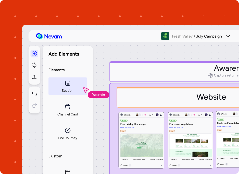
Task: Click the Website section title
Action: (211, 97)
